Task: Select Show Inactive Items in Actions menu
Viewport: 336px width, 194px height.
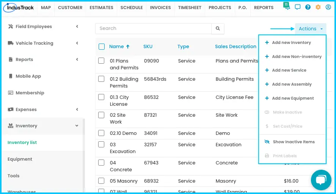Action: pos(292,142)
